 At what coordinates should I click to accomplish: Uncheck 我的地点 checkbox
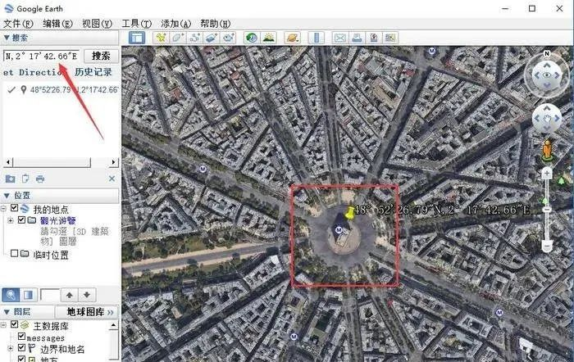[14, 208]
